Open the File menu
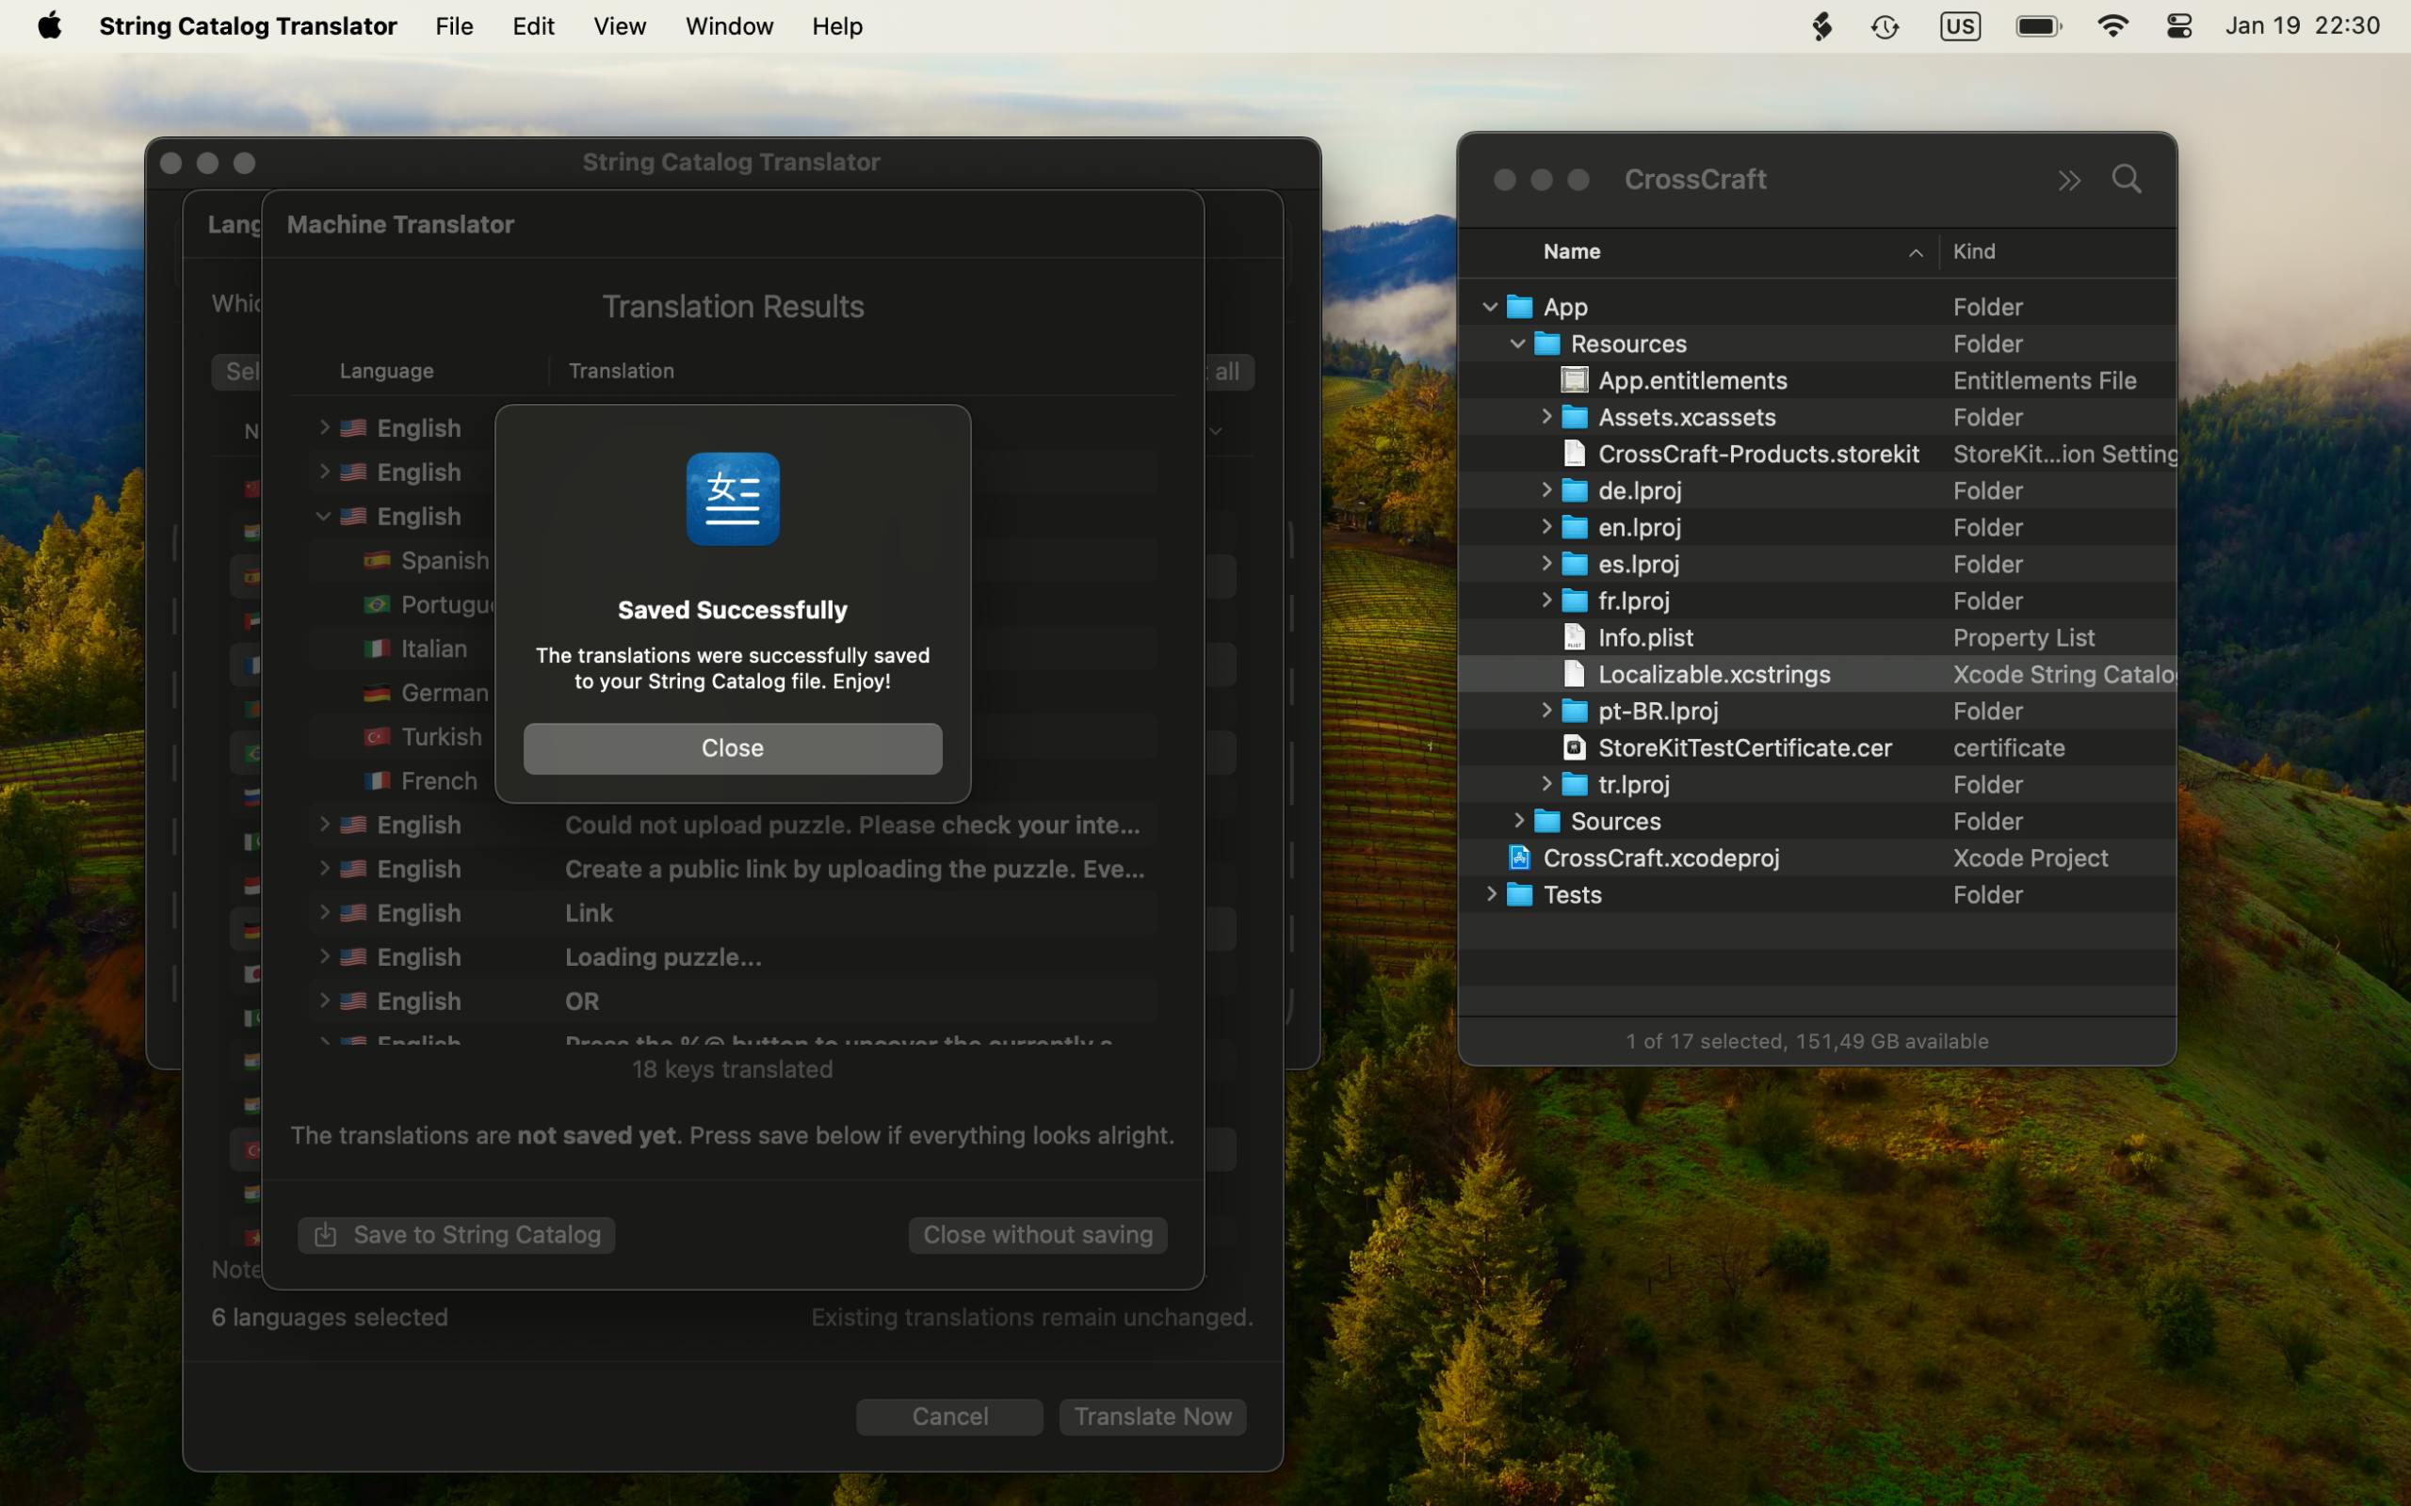Screen dimensions: 2411x1506 [x=454, y=26]
